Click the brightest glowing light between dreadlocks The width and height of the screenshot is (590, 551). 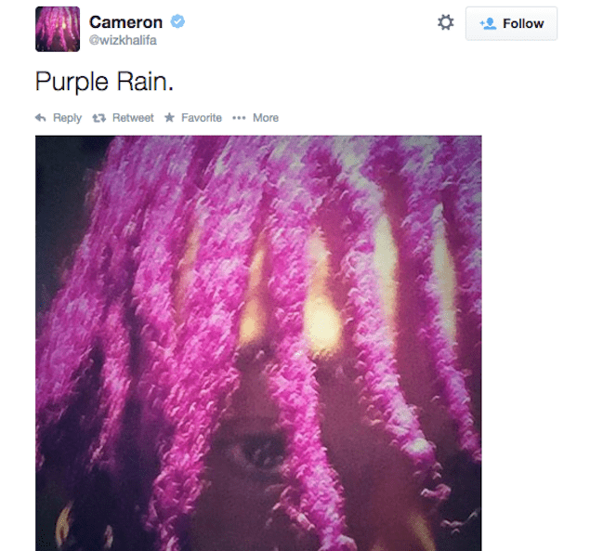click(x=322, y=323)
